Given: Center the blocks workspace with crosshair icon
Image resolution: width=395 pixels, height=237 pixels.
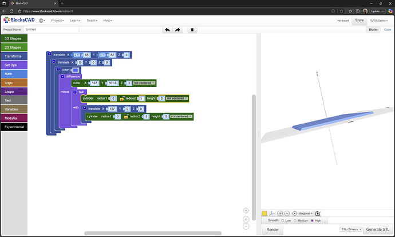Looking at the screenshot, I should pyautogui.click(x=246, y=210).
